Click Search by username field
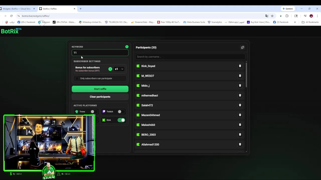Image resolution: width=321 pixels, height=180 pixels. click(x=190, y=57)
